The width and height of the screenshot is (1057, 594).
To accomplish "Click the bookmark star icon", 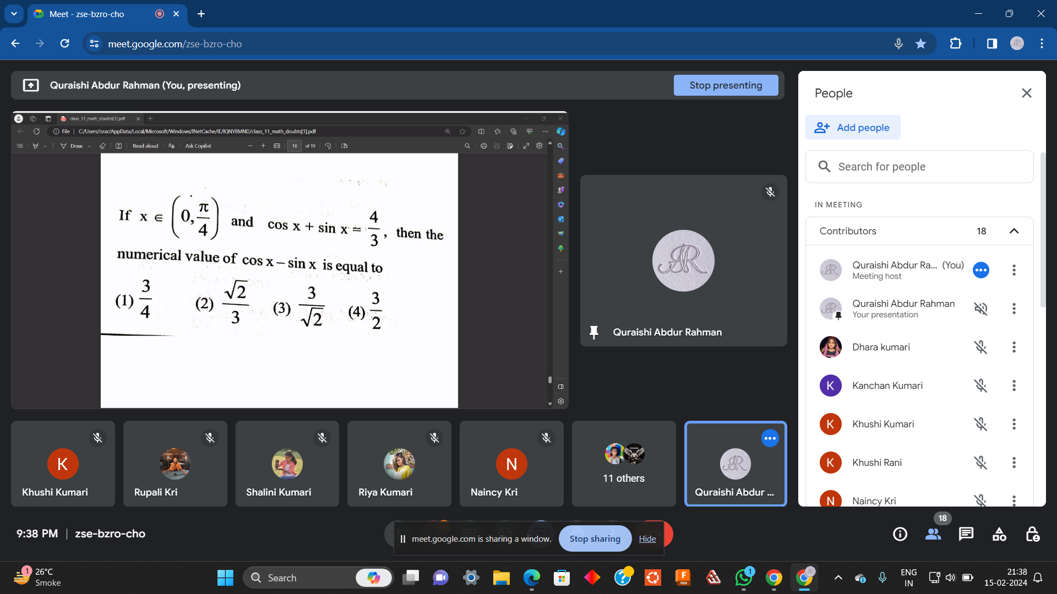I will 920,44.
